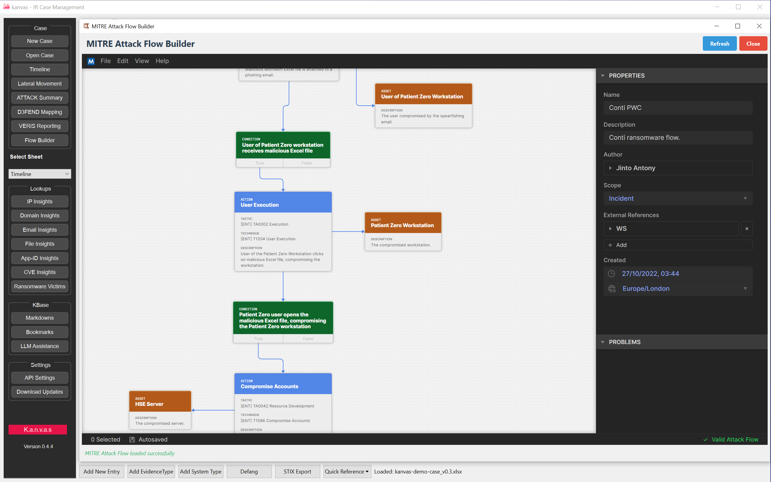Click the green checkmark beside Valid Attack Flow
771x482 pixels.
pos(705,439)
